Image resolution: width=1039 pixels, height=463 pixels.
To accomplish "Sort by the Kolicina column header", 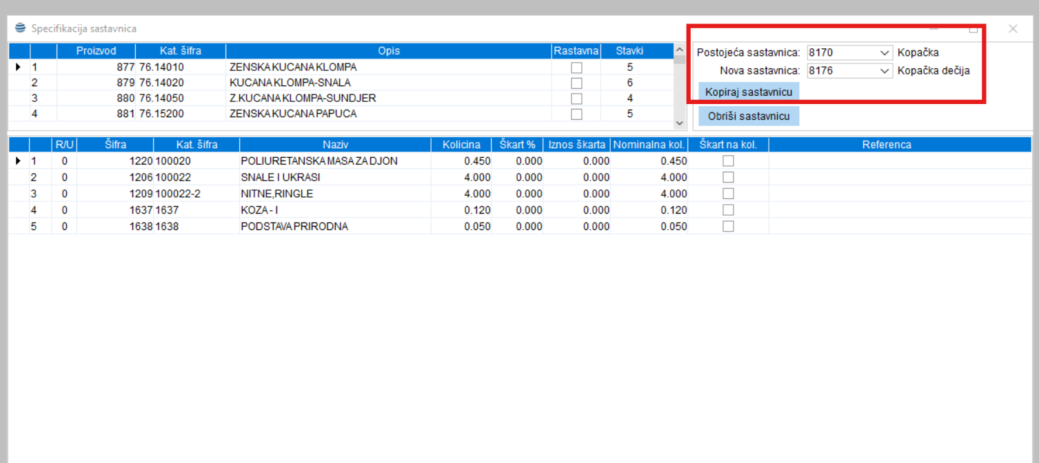I will tap(461, 145).
